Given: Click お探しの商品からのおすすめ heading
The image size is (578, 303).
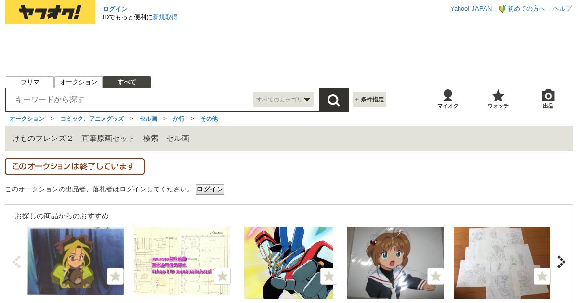Looking at the screenshot, I should pos(62,216).
